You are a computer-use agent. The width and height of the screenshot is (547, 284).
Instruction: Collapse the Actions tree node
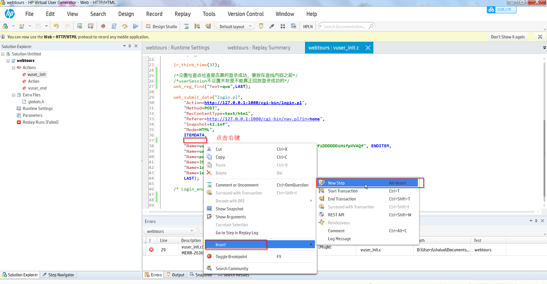tap(13, 68)
